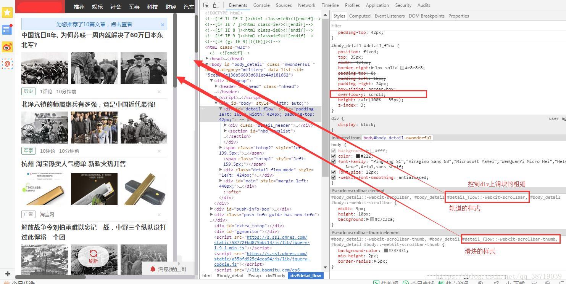Image resolution: width=566 pixels, height=284 pixels.
Task: Open the Application tab
Action: (377, 5)
